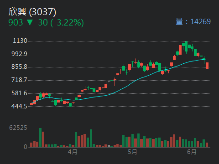
Task: Click the current price 903
Action: tap(16, 23)
